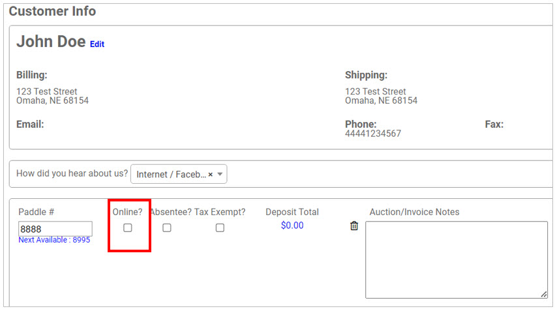This screenshot has width=555, height=309.
Task: Click the John Doe customer name
Action: [51, 42]
